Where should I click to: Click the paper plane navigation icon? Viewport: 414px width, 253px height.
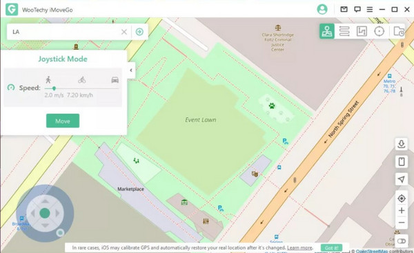402,179
